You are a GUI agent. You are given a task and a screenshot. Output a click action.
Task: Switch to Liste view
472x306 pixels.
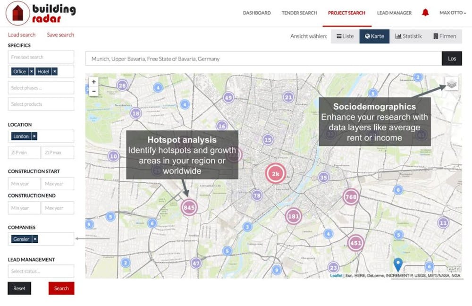345,36
